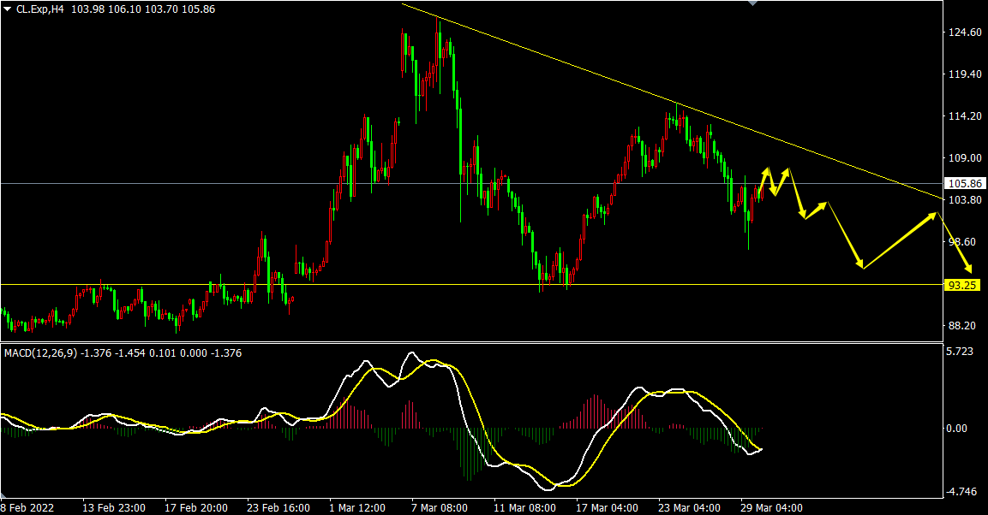Screen dimensions: 988x515
Task: Click the 1 Mar 12:00 time label
Action: coord(356,507)
